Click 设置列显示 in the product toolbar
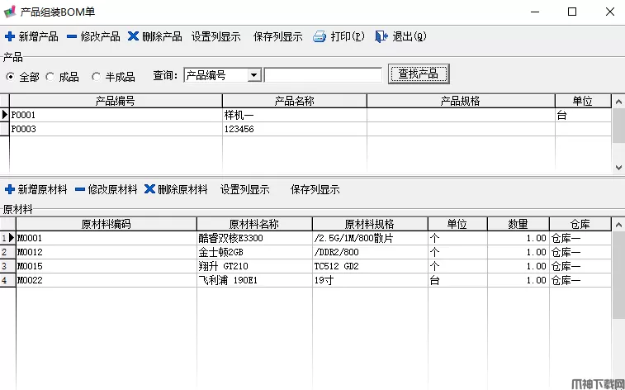 [x=216, y=36]
